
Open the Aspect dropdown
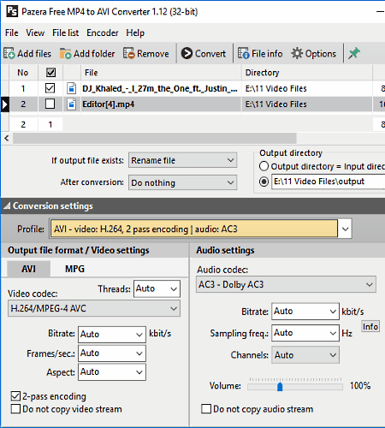(x=112, y=372)
